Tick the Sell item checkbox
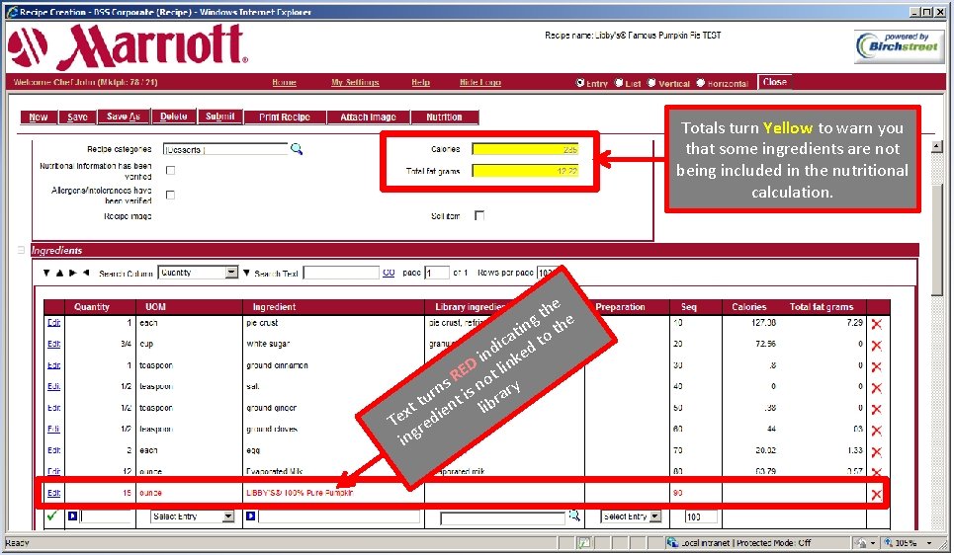 pos(479,215)
